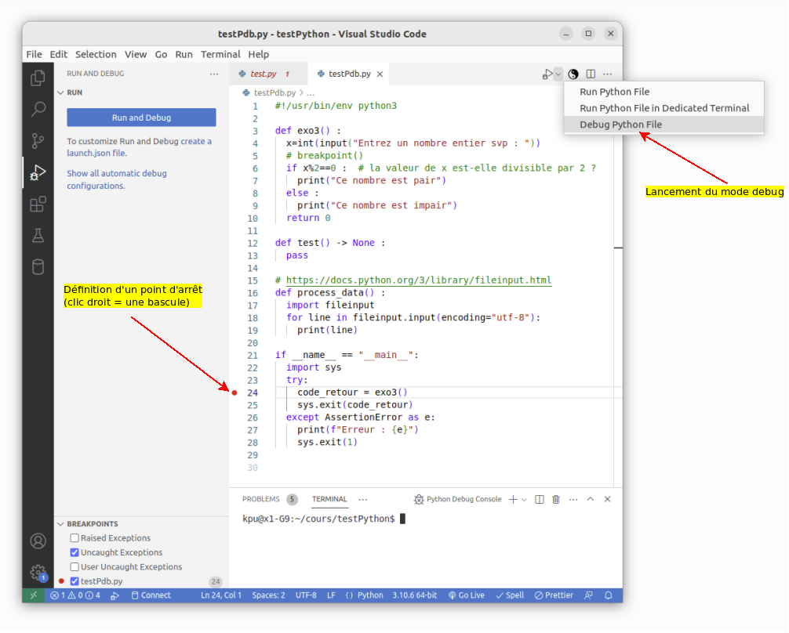Toggle Uncaught Exceptions checkbox
The height and width of the screenshot is (633, 789).
pyautogui.click(x=75, y=553)
